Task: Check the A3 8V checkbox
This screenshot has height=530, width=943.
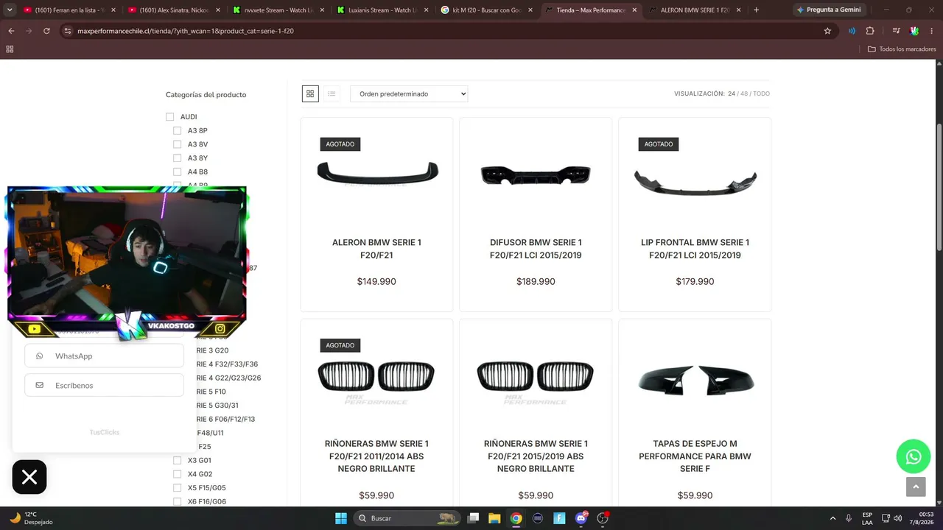Action: 178,144
